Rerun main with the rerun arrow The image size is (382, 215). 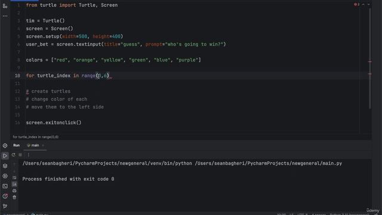14,155
